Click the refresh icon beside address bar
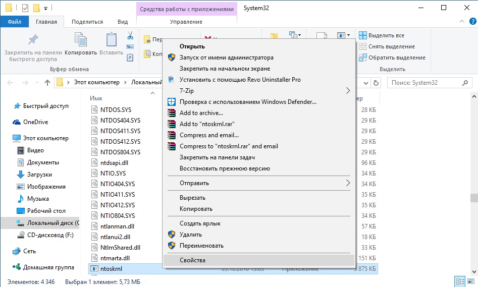The height and width of the screenshot is (287, 478). point(376,82)
